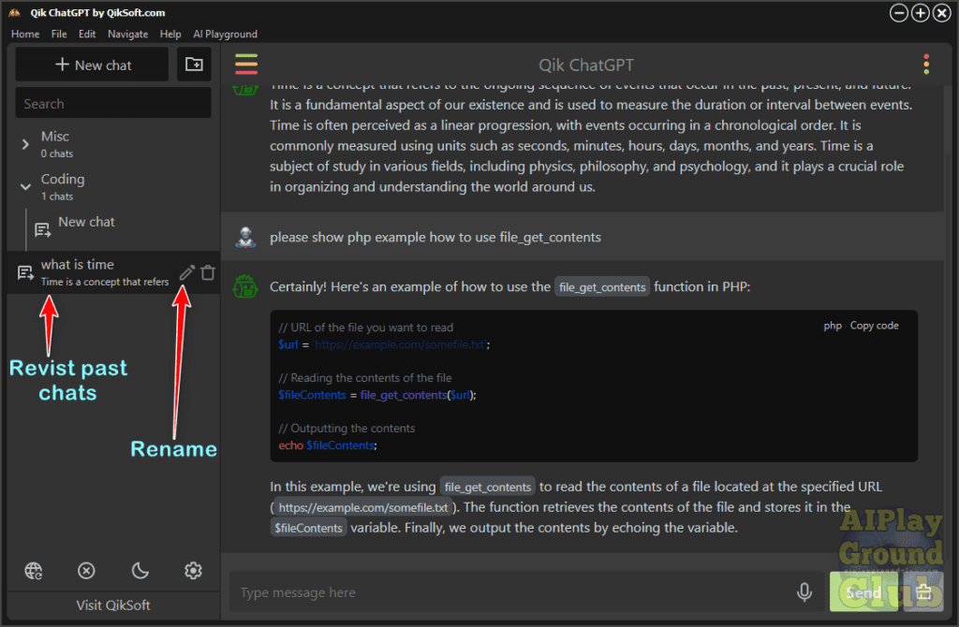Open the AI Playground menu
Viewport: 959px width, 627px height.
click(x=225, y=35)
